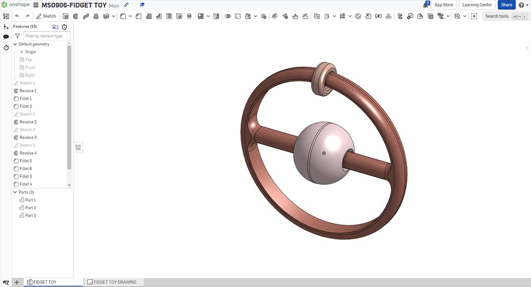
Task: Open the comments panel in the left sidebar
Action: [6, 37]
